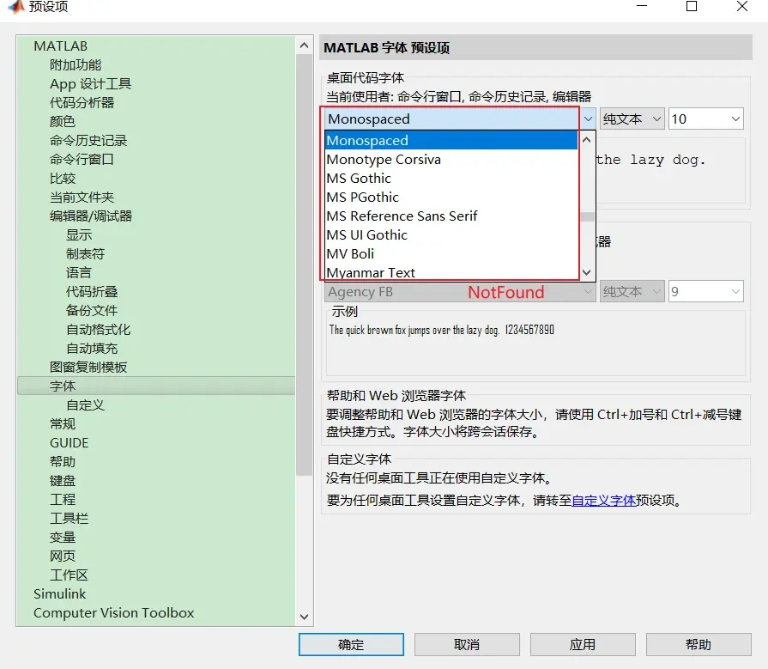Choose Monospaced from font list

451,141
